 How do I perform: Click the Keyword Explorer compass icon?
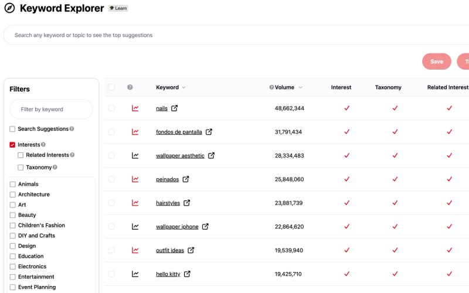9,8
